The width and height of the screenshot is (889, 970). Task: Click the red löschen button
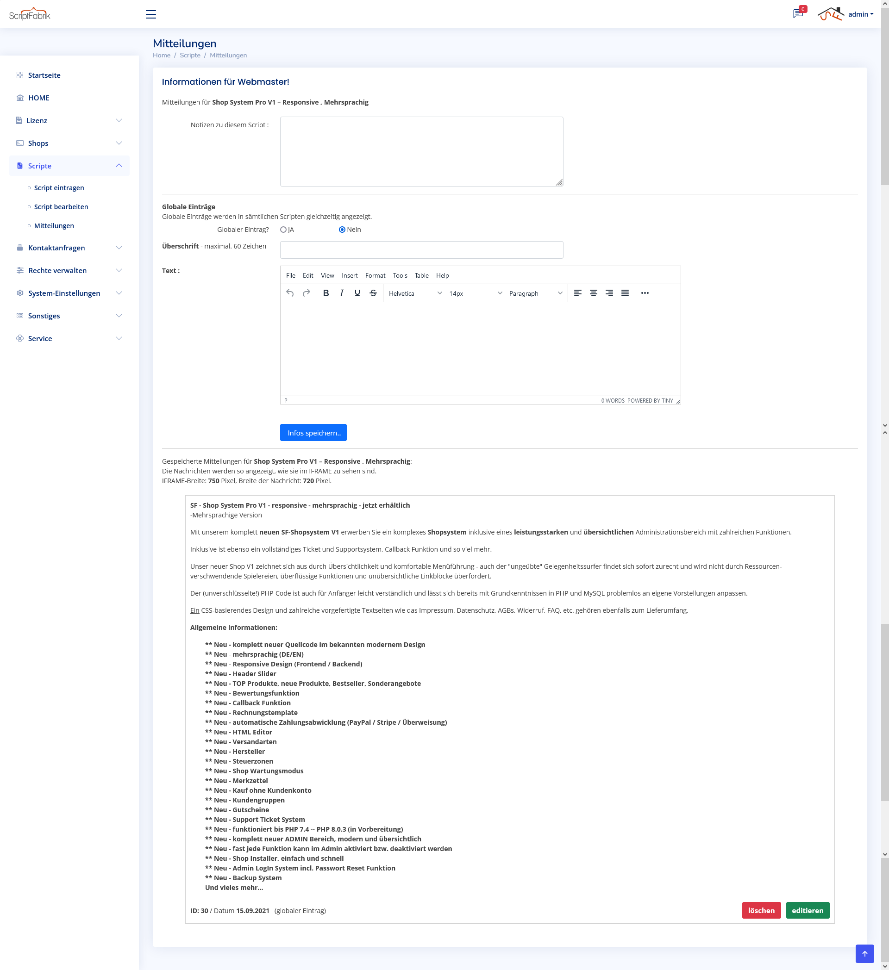point(761,910)
